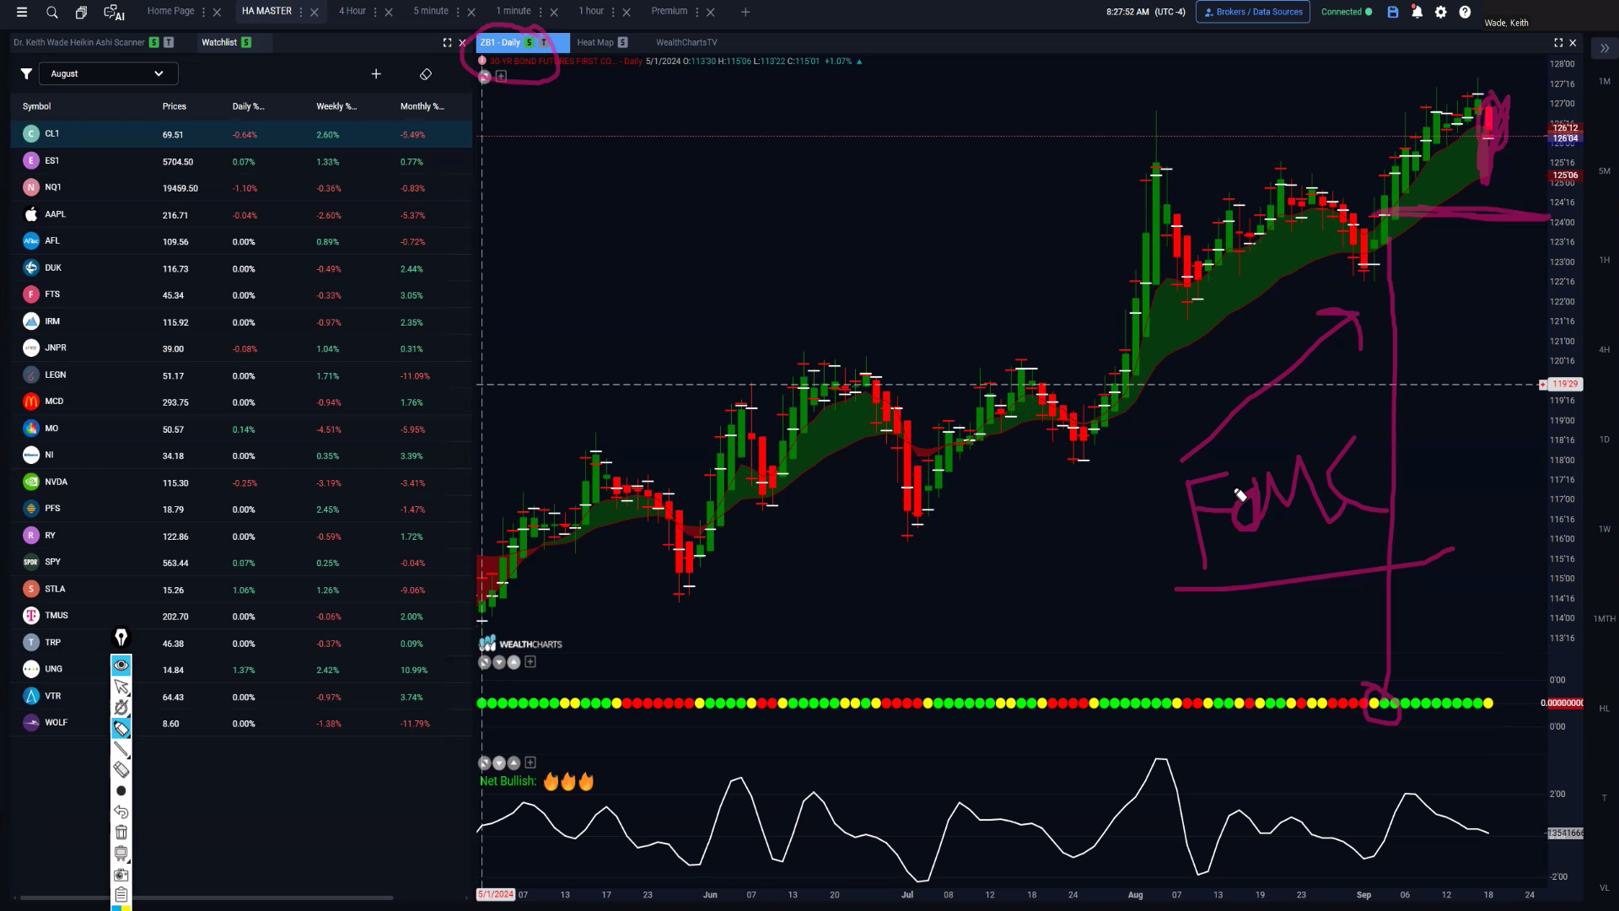This screenshot has width=1619, height=911.
Task: Open the WealthChartsTV tab
Action: 686,42
